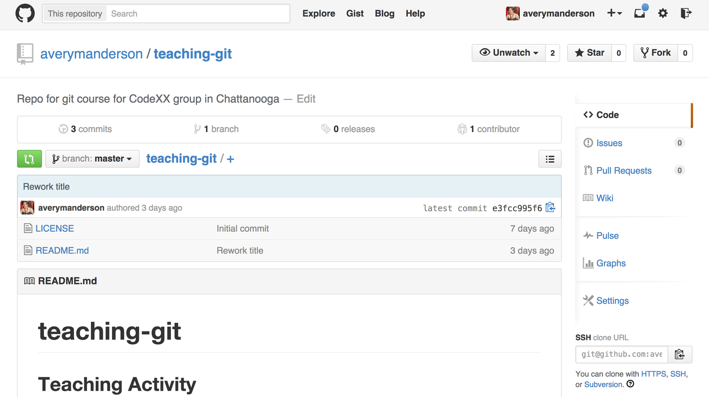
Task: Open the Pull Requests tab
Action: 624,170
